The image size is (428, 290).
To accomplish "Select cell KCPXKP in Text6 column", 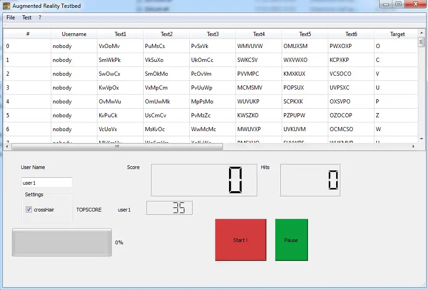I will (x=351, y=60).
